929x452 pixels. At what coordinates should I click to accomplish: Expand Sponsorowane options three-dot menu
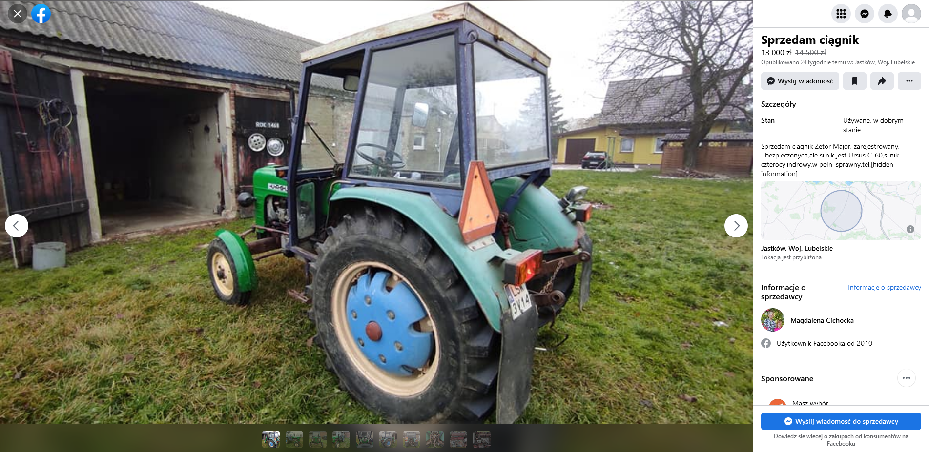pyautogui.click(x=906, y=378)
